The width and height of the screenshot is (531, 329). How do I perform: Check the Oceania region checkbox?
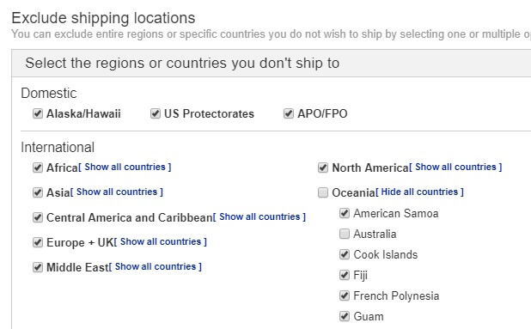pyautogui.click(x=323, y=192)
